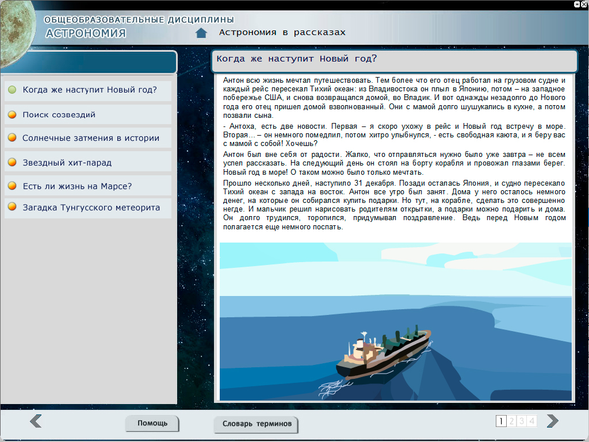Image resolution: width=589 pixels, height=442 pixels.
Task: Open story Поиск созвездий
Action: click(x=88, y=114)
